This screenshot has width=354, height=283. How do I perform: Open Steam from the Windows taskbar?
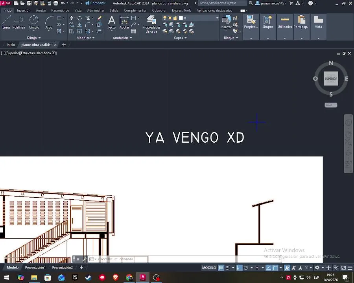point(88,277)
